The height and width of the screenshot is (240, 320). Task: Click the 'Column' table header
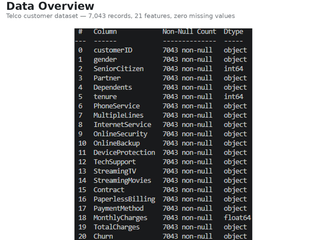[105, 32]
